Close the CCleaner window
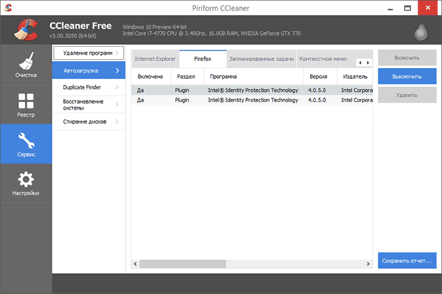Screen dimensions: 442x294 tap(428, 8)
